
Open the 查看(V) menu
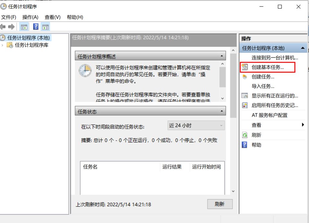coord(53,17)
